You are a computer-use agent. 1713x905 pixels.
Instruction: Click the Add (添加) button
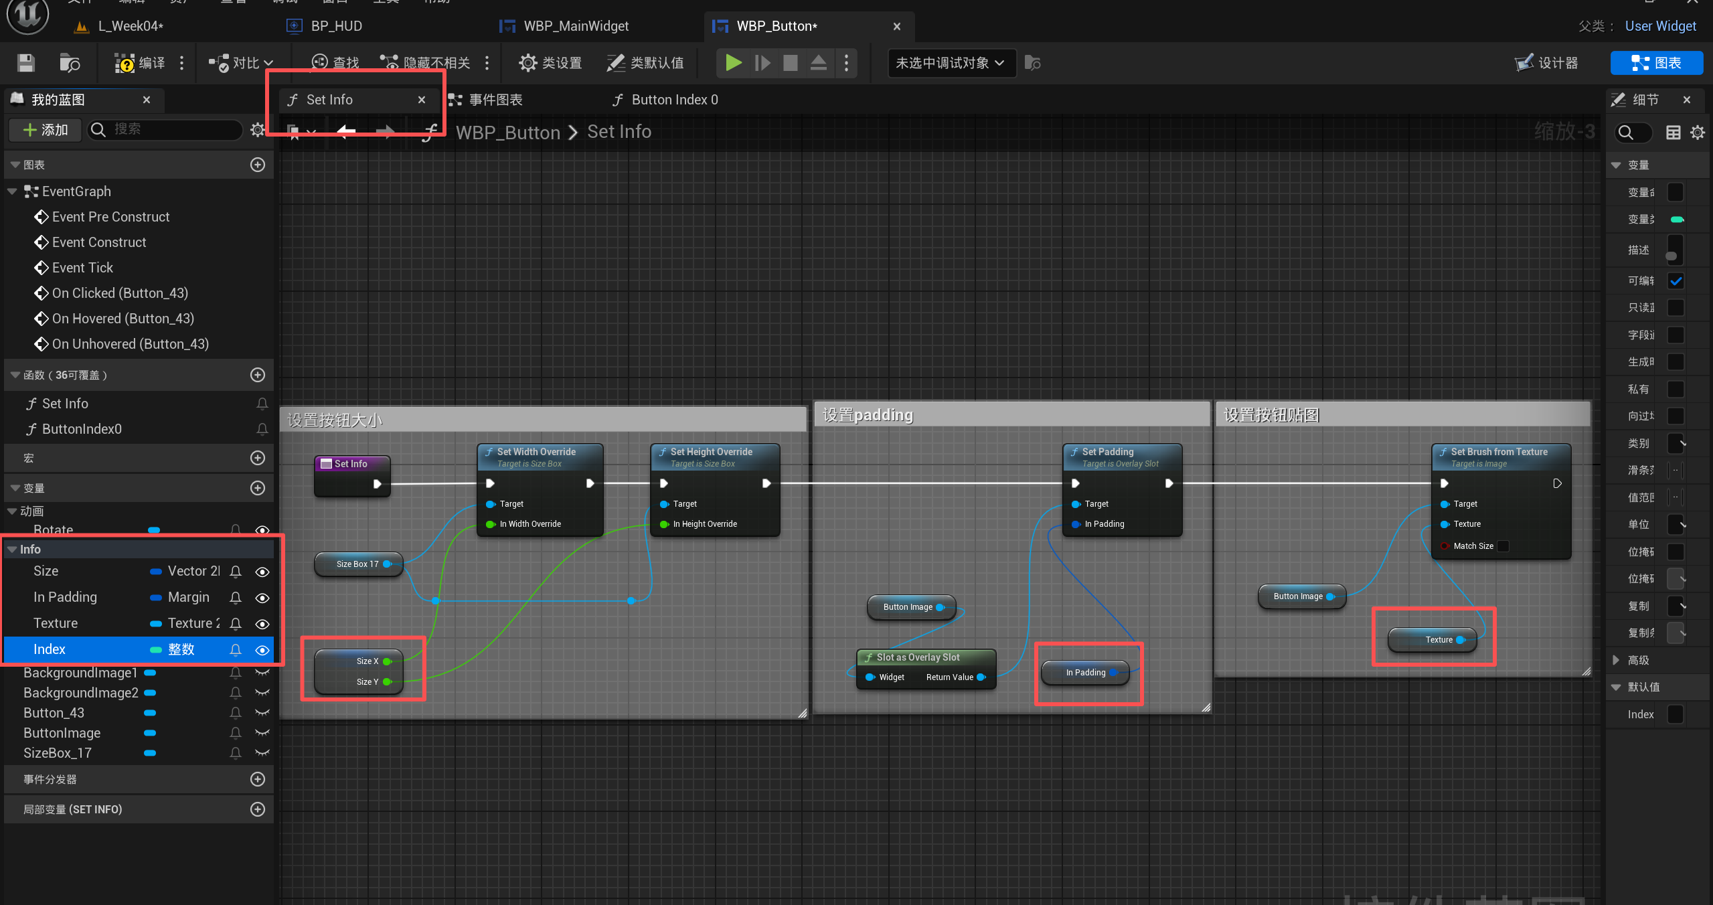46,129
